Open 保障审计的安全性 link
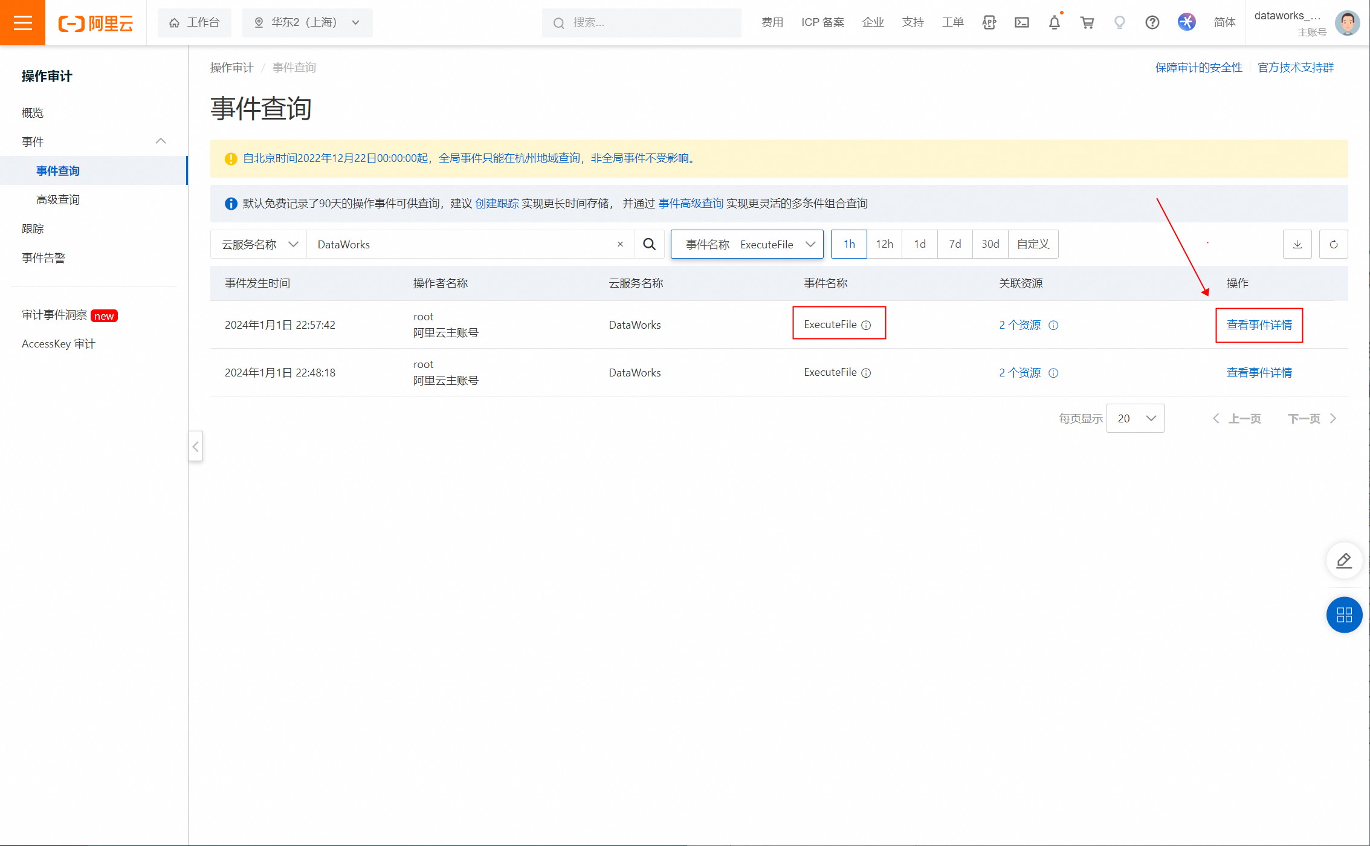The width and height of the screenshot is (1370, 846). tap(1199, 68)
